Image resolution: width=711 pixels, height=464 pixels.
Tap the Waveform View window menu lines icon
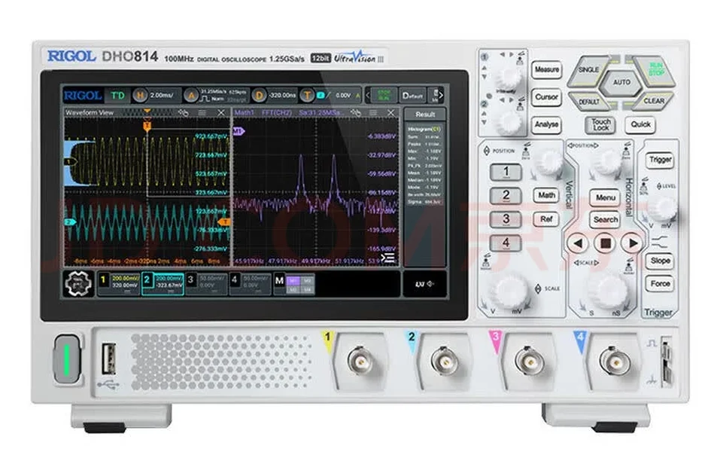pyautogui.click(x=202, y=112)
